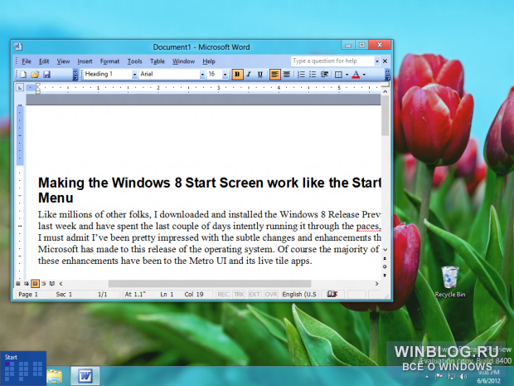514x386 pixels.
Task: Open the Tools menu
Action: [134, 61]
